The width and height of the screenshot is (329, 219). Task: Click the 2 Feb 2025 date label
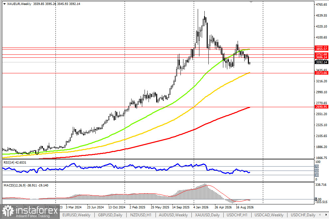click(x=138, y=207)
